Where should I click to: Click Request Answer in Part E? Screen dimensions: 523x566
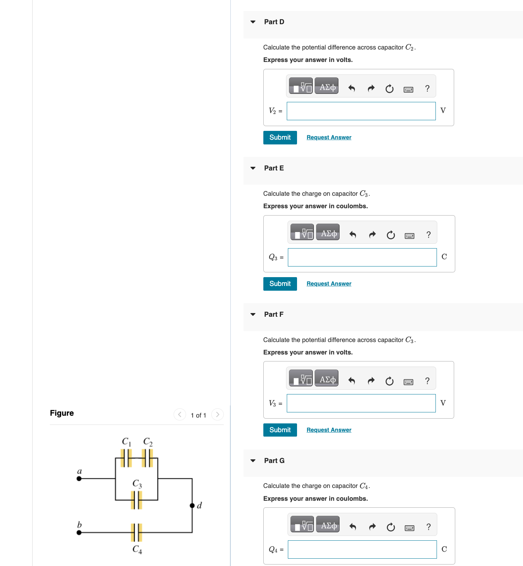(x=329, y=283)
